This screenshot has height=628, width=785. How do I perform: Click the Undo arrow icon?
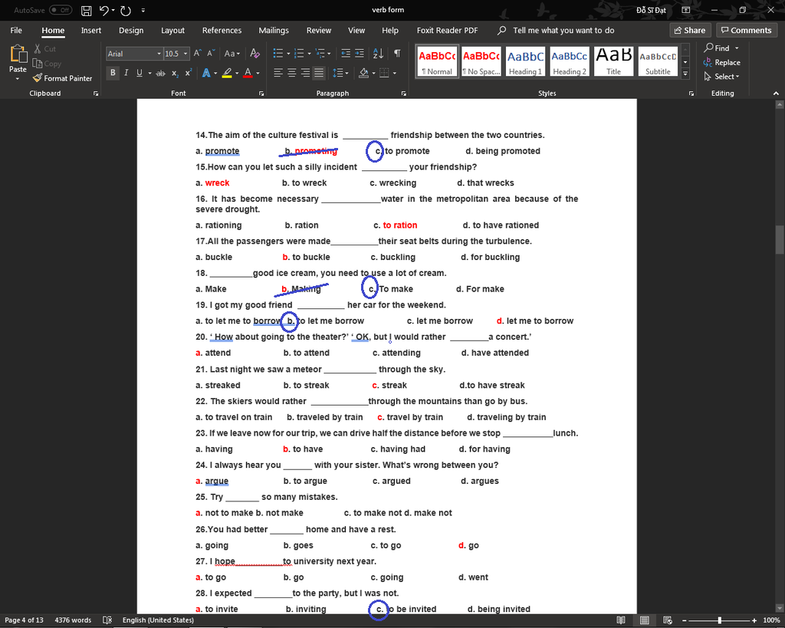point(103,11)
